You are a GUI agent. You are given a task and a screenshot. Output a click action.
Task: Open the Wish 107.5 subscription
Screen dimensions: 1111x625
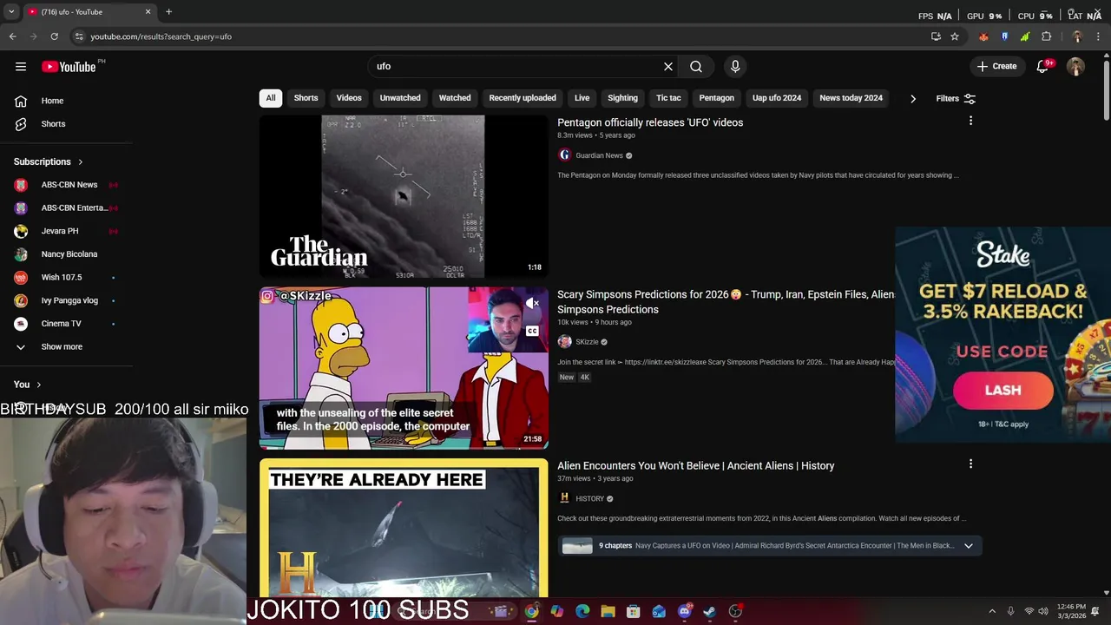66,278
